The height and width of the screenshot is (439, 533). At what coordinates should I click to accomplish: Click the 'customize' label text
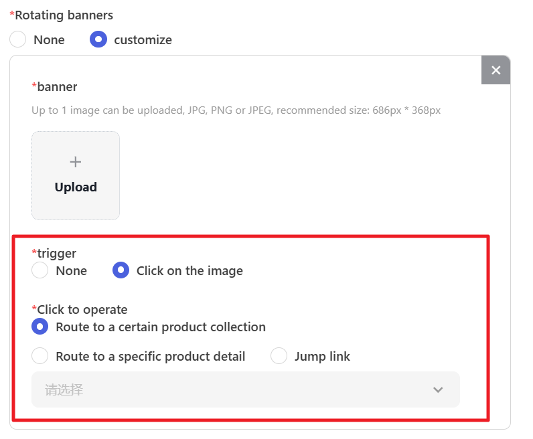tap(143, 40)
